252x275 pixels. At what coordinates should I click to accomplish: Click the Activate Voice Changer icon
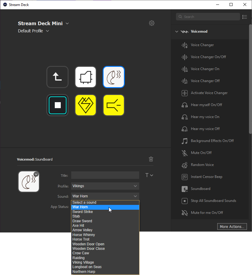pos(185,93)
